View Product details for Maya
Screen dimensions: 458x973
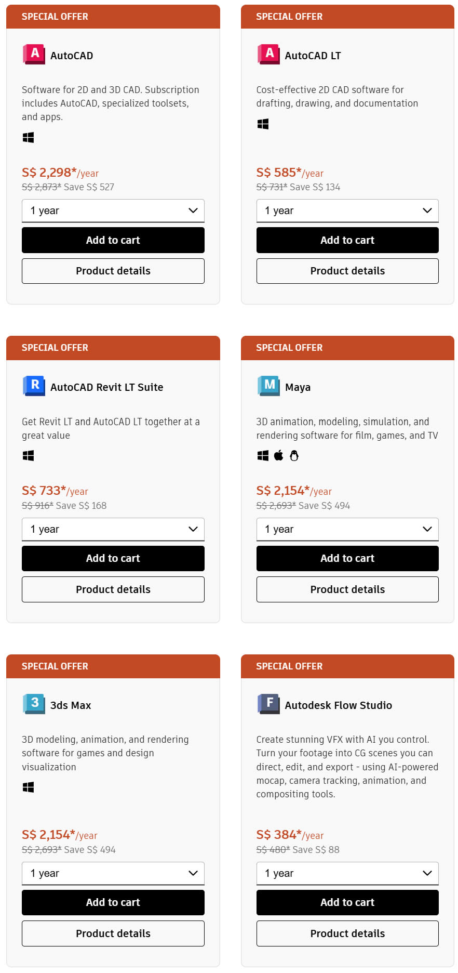coord(347,589)
